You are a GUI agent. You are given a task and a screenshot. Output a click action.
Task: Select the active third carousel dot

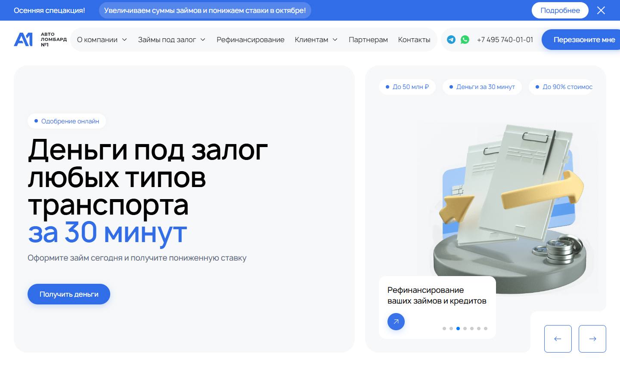458,329
